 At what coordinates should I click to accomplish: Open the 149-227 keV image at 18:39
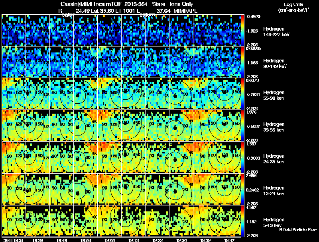coord(37,30)
